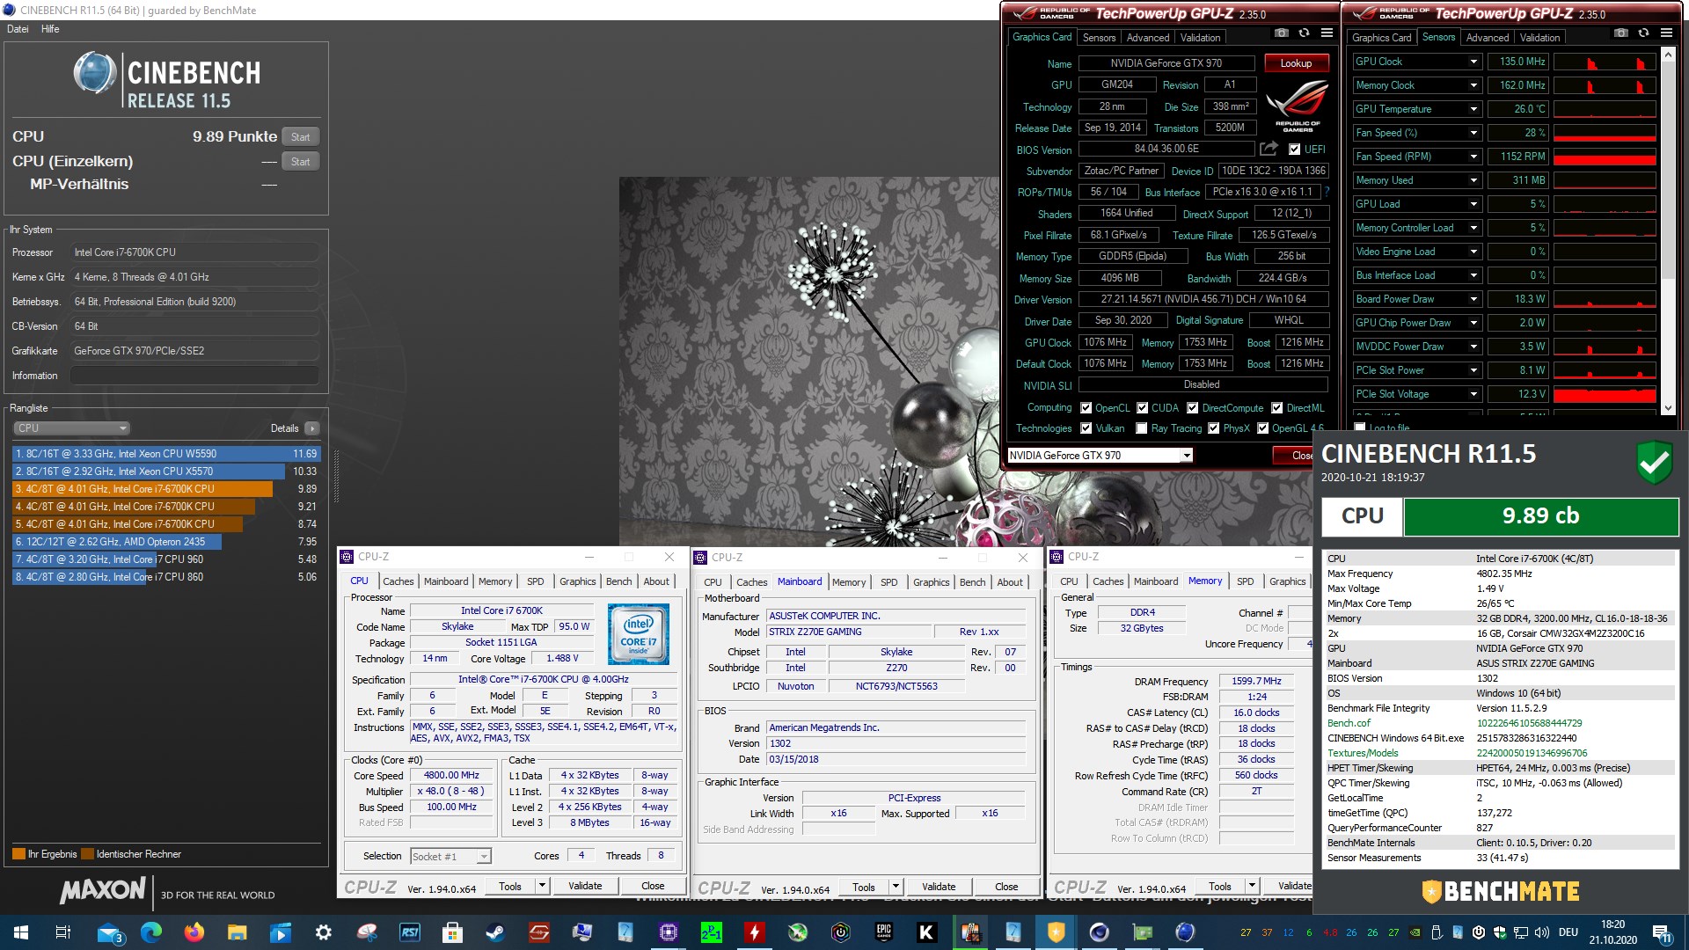Open Hilfe menu in Cinebench

(x=50, y=29)
